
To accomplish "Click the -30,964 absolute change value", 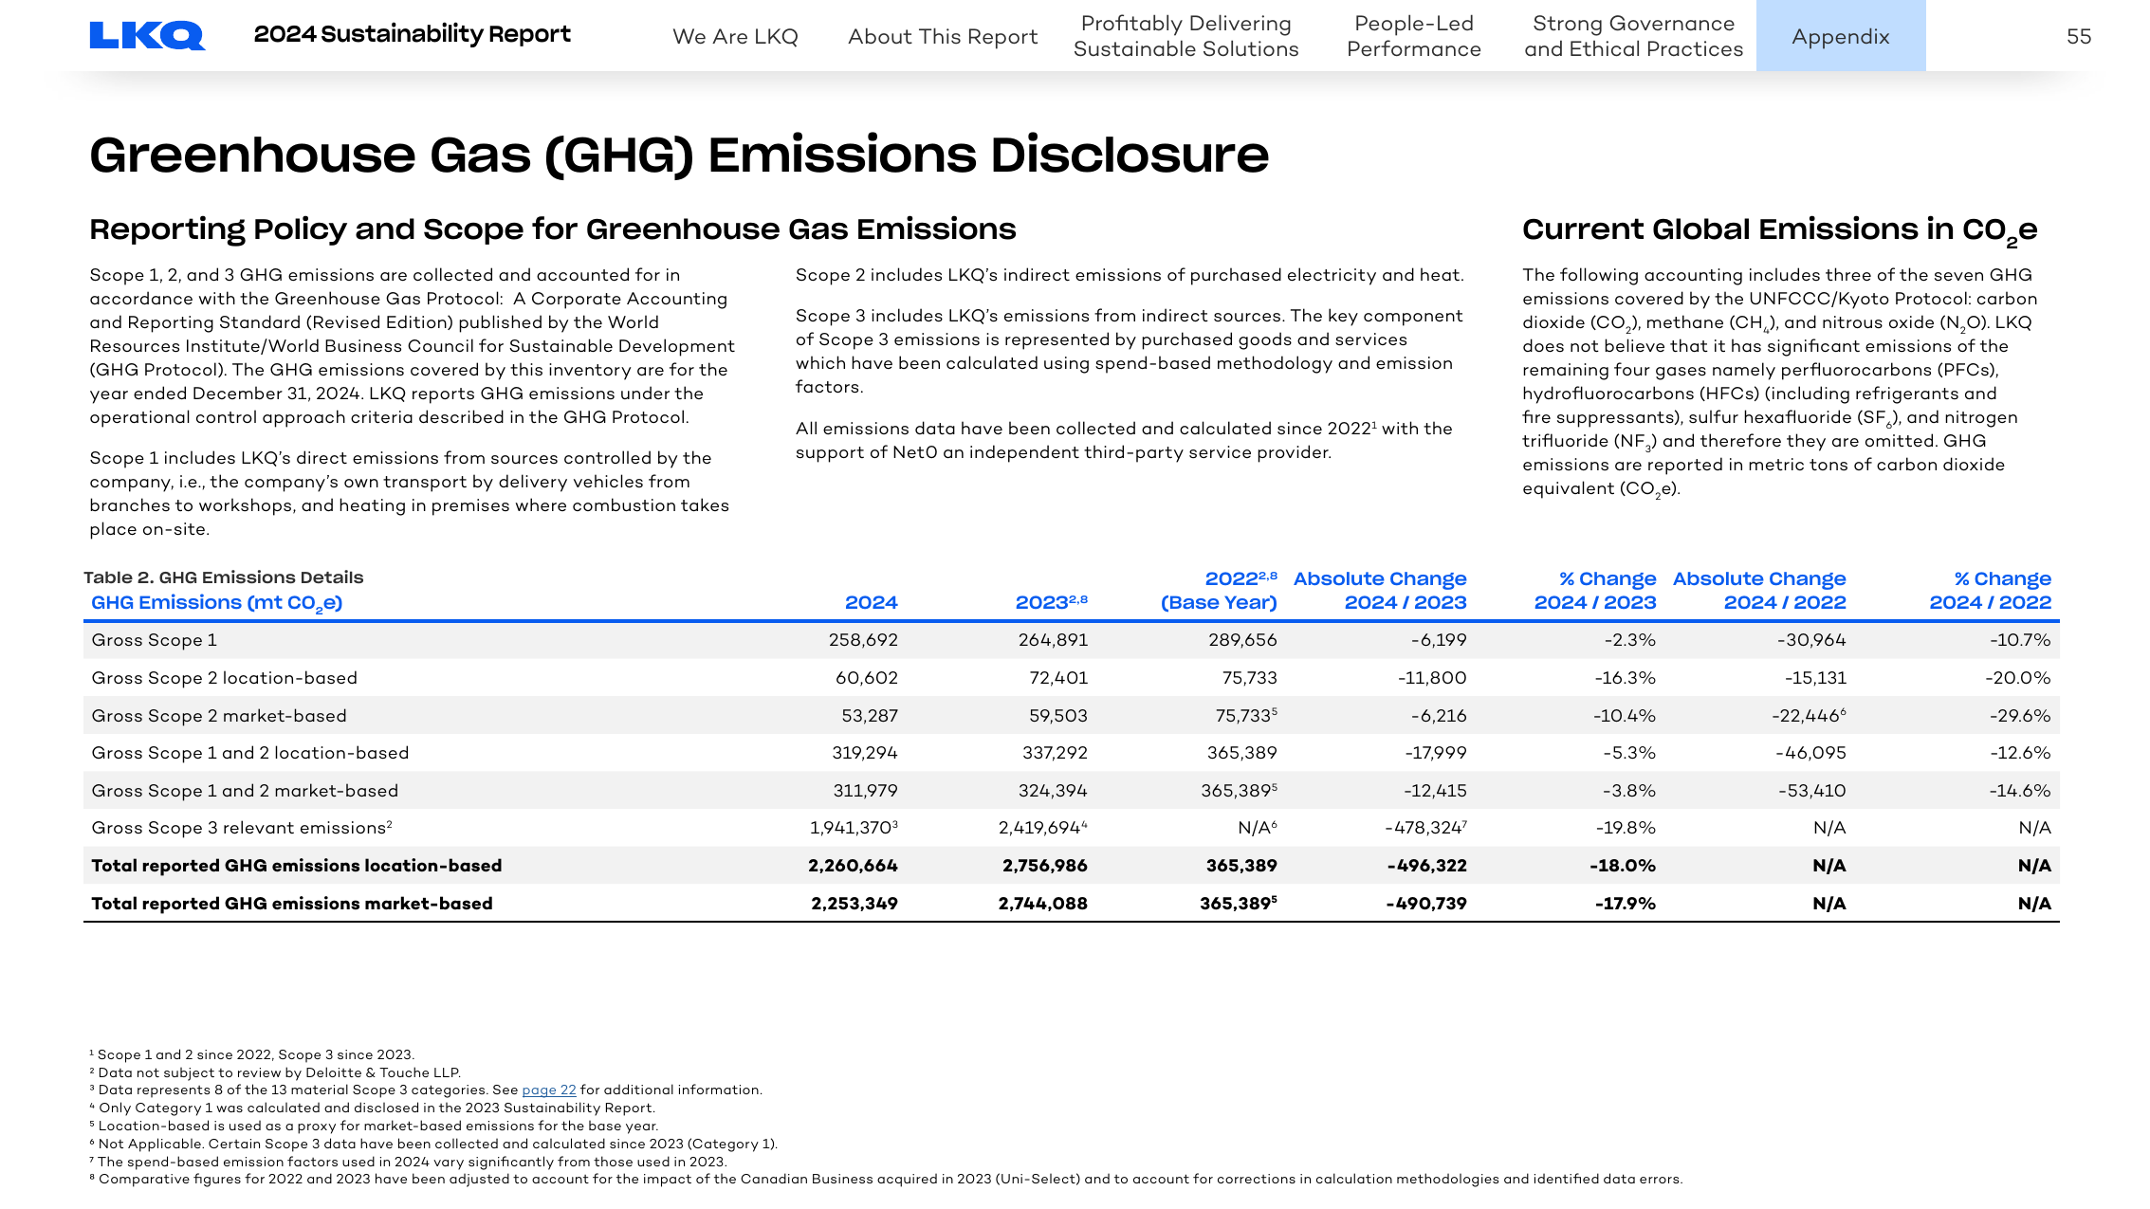I will 1811,640.
